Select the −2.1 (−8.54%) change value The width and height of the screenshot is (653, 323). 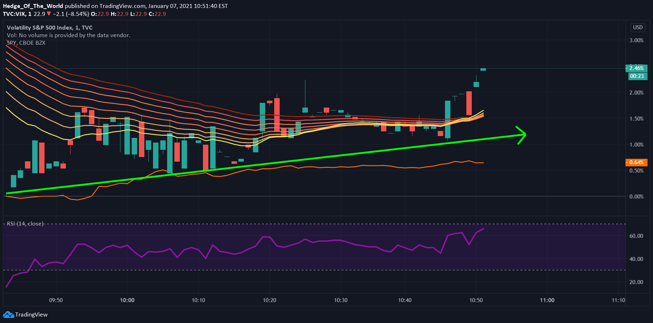(x=71, y=14)
